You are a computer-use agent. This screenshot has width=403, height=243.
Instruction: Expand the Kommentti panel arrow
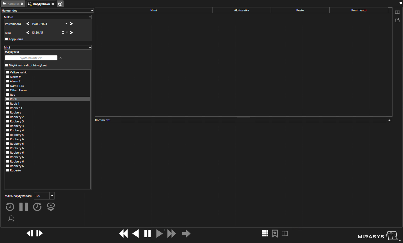click(x=389, y=120)
